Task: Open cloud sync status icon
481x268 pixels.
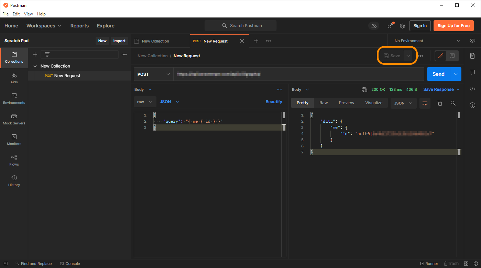Action: pyautogui.click(x=373, y=26)
